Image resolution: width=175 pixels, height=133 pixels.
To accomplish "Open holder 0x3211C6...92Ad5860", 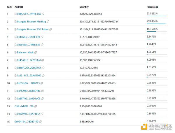I will (29, 76).
